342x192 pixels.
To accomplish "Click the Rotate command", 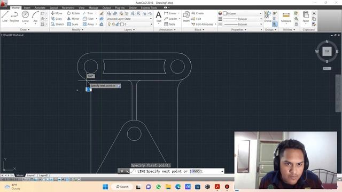I will tap(73, 13).
